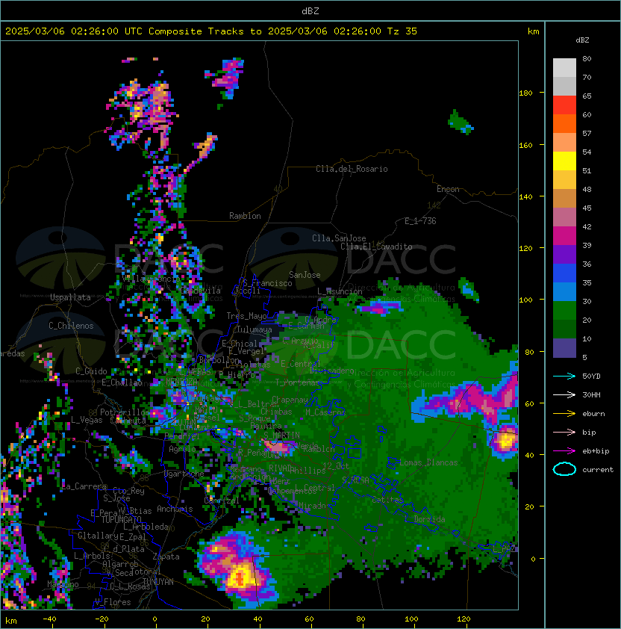Click the Phillips label
Screen dimensions: 621x629
click(308, 470)
